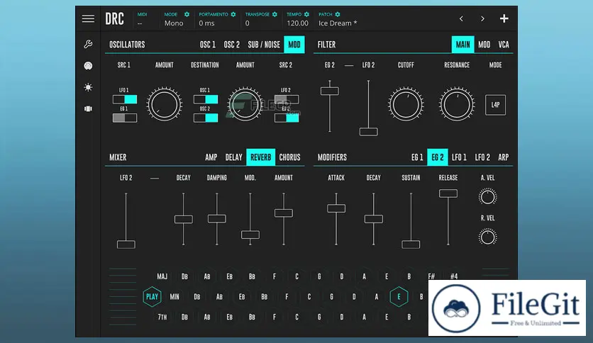Toggle OSC 1 destination switch
This screenshot has width=593, height=343.
pyautogui.click(x=206, y=99)
